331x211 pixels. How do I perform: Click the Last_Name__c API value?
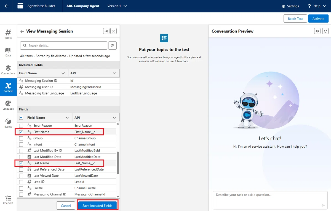[x=85, y=163]
